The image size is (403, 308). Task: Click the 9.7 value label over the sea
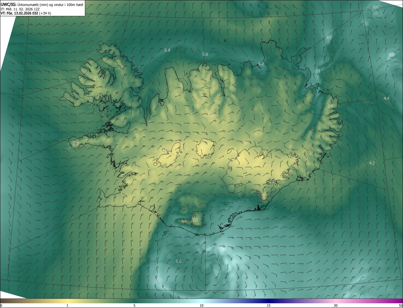pyautogui.click(x=223, y=249)
